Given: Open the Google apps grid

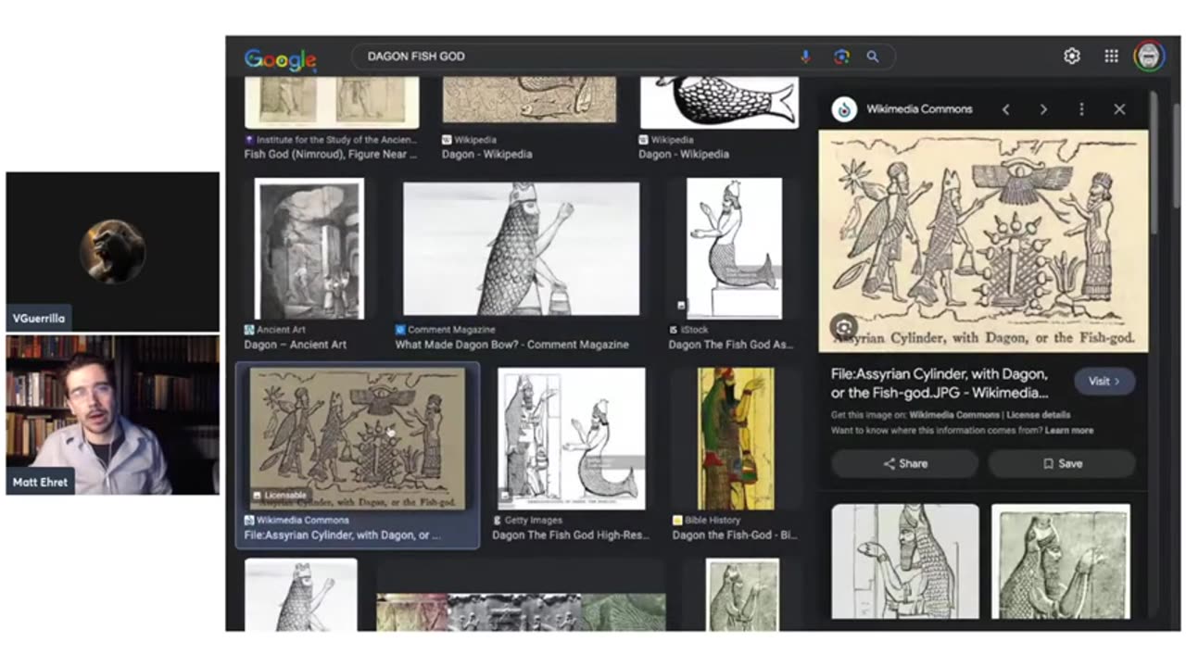Looking at the screenshot, I should click(x=1112, y=57).
